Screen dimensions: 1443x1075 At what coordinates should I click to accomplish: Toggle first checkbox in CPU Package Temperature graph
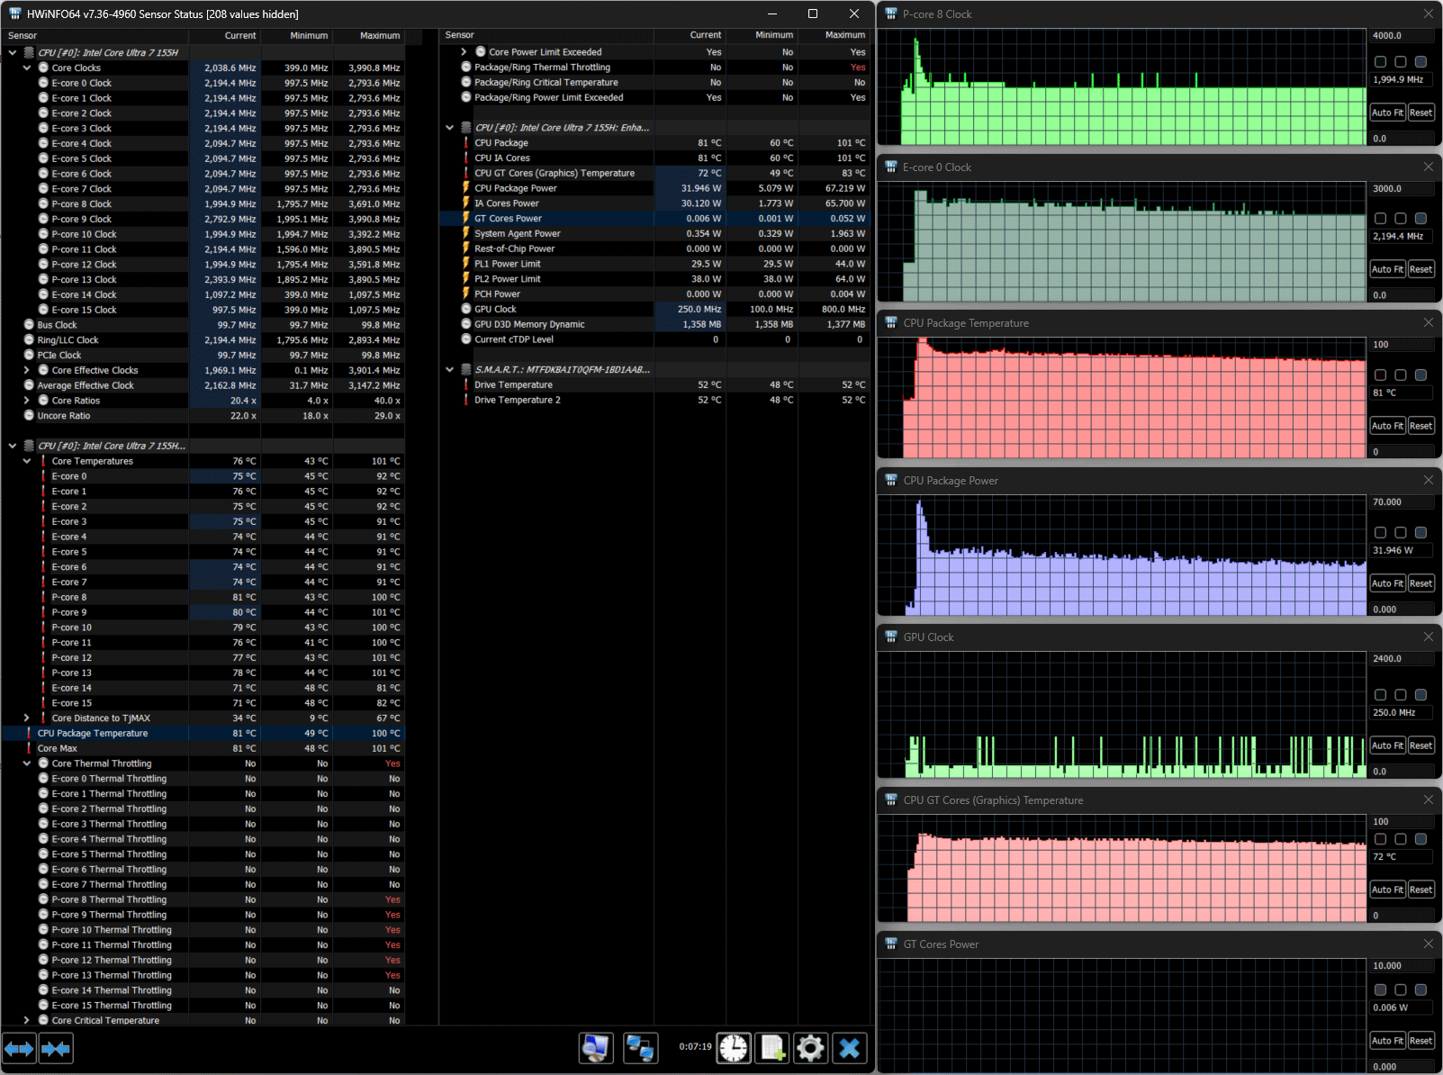tap(1380, 375)
